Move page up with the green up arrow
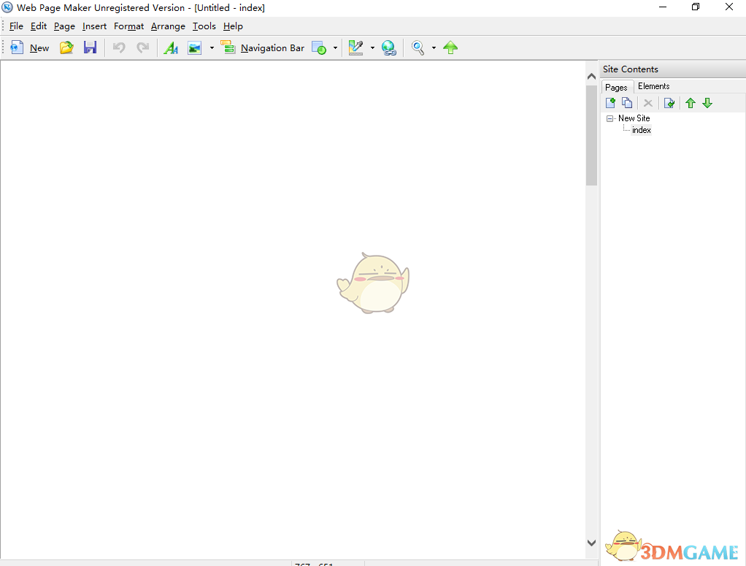 691,102
